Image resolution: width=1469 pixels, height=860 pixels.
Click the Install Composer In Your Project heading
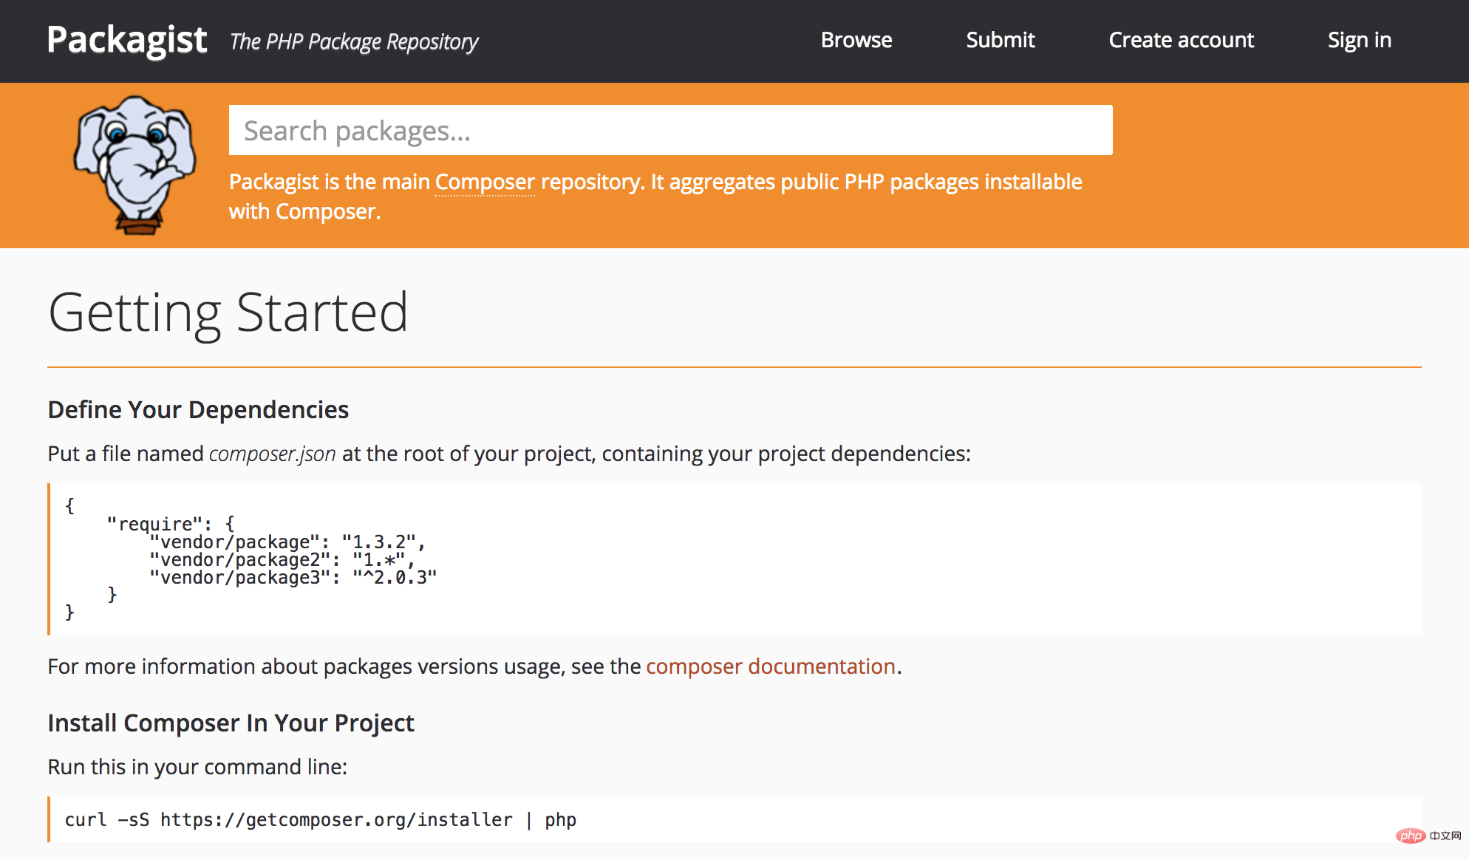(231, 723)
